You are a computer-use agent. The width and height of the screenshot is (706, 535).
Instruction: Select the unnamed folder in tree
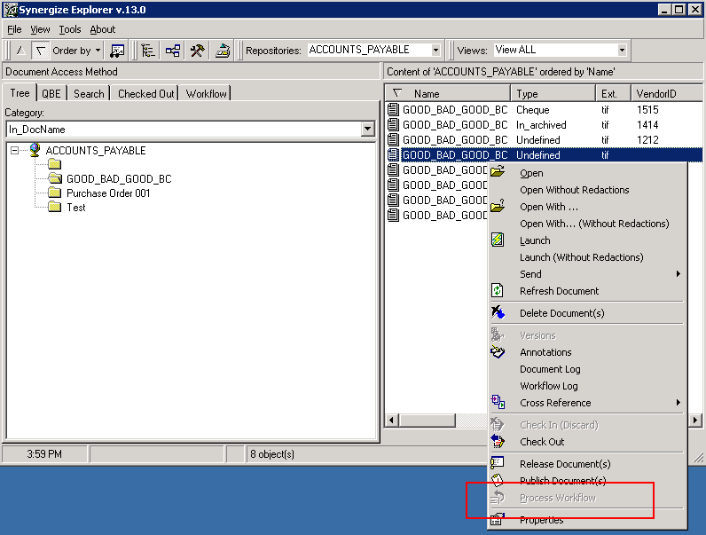[54, 164]
